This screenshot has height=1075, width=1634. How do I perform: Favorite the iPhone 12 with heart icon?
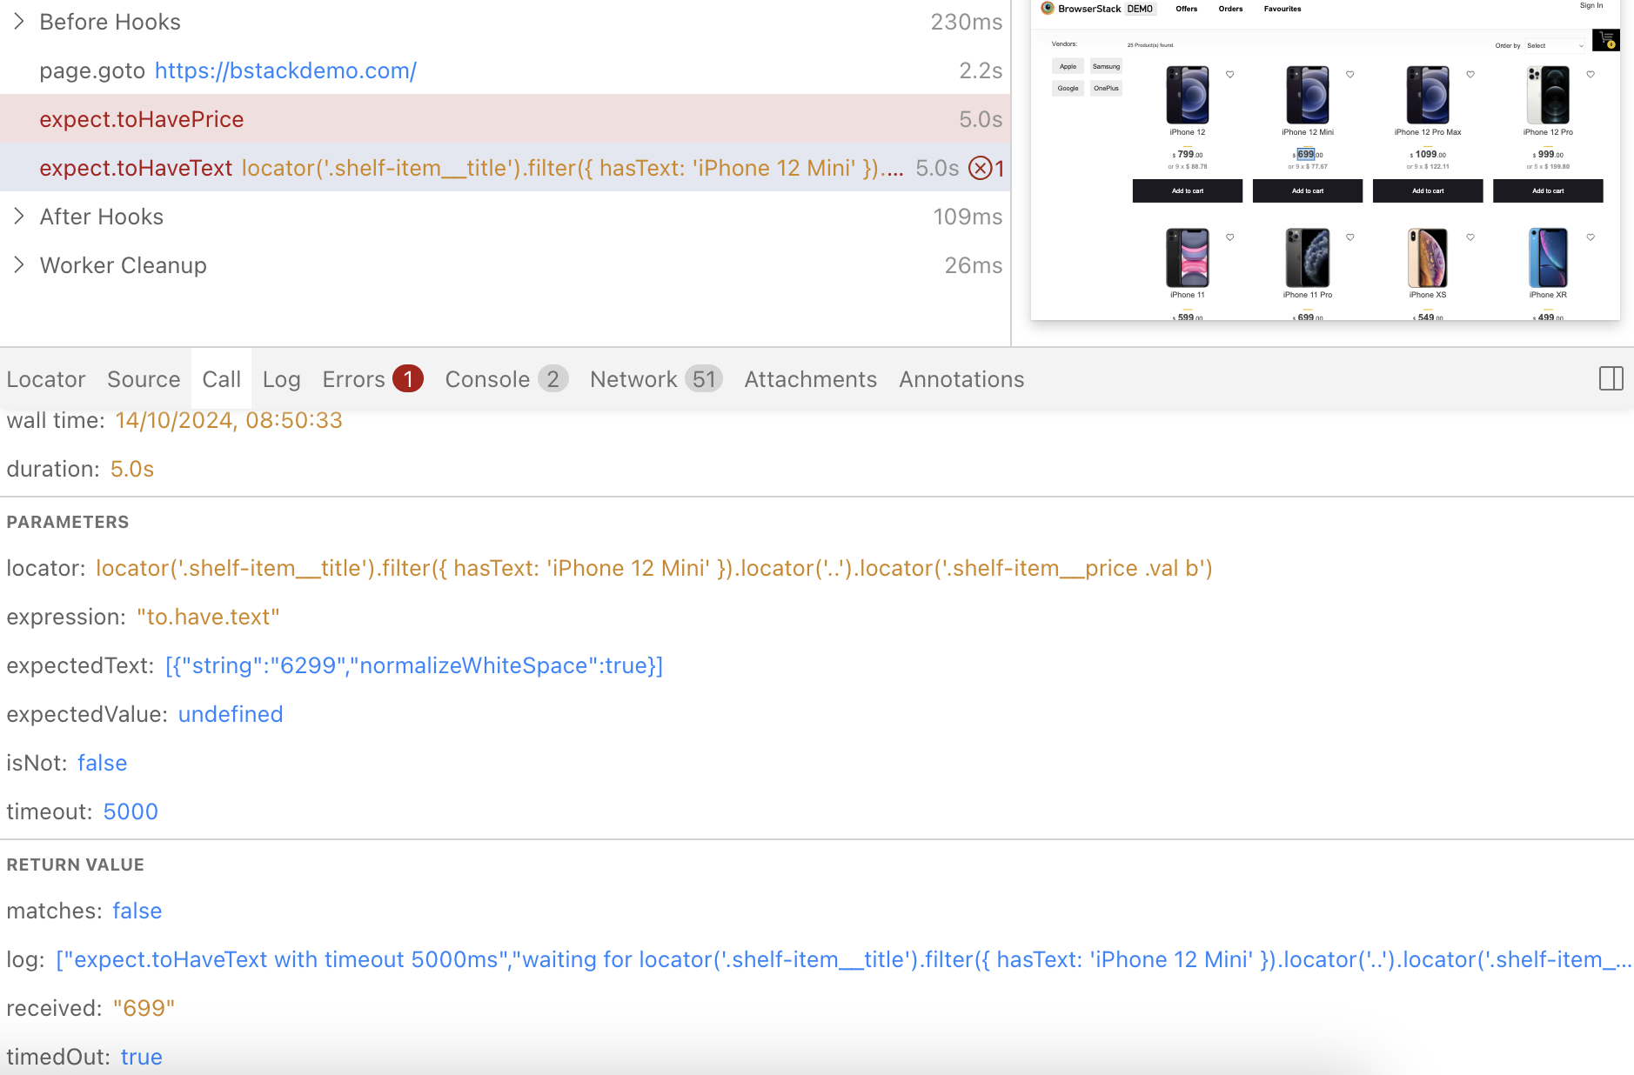1230,75
